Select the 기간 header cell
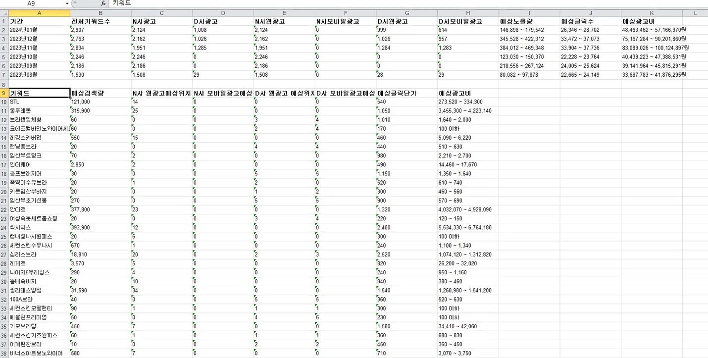 [39, 21]
